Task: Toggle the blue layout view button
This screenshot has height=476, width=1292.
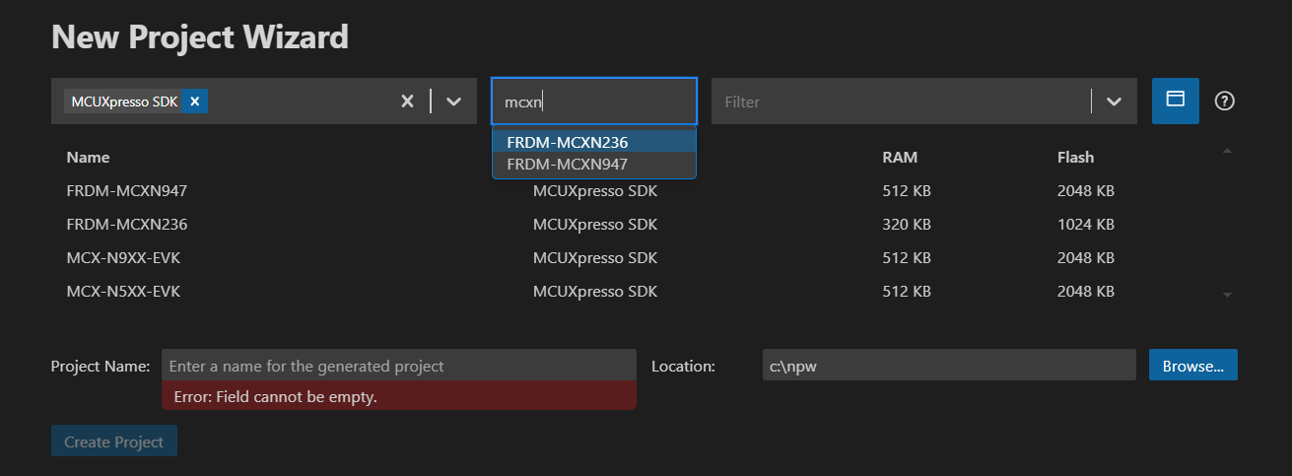Action: pyautogui.click(x=1175, y=101)
